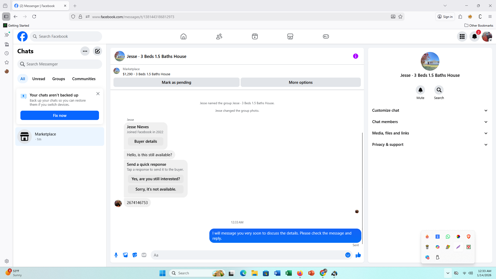Expand Privacy & support section

430,145
